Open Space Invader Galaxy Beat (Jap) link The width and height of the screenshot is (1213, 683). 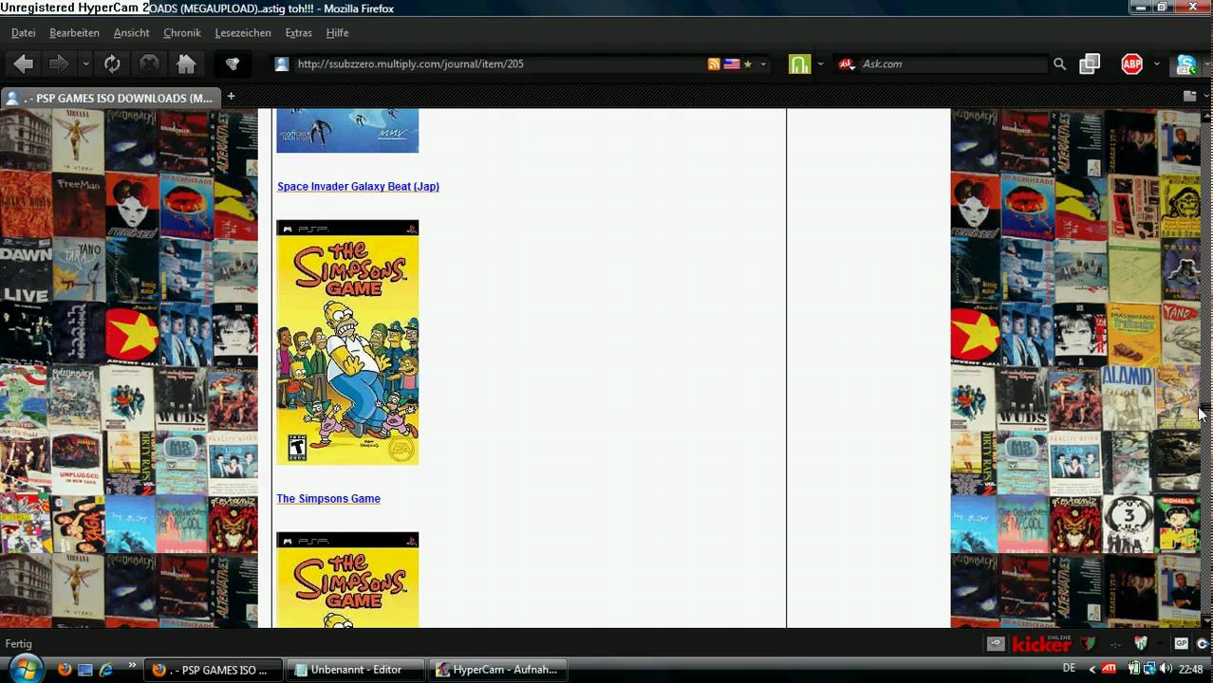pyautogui.click(x=358, y=186)
